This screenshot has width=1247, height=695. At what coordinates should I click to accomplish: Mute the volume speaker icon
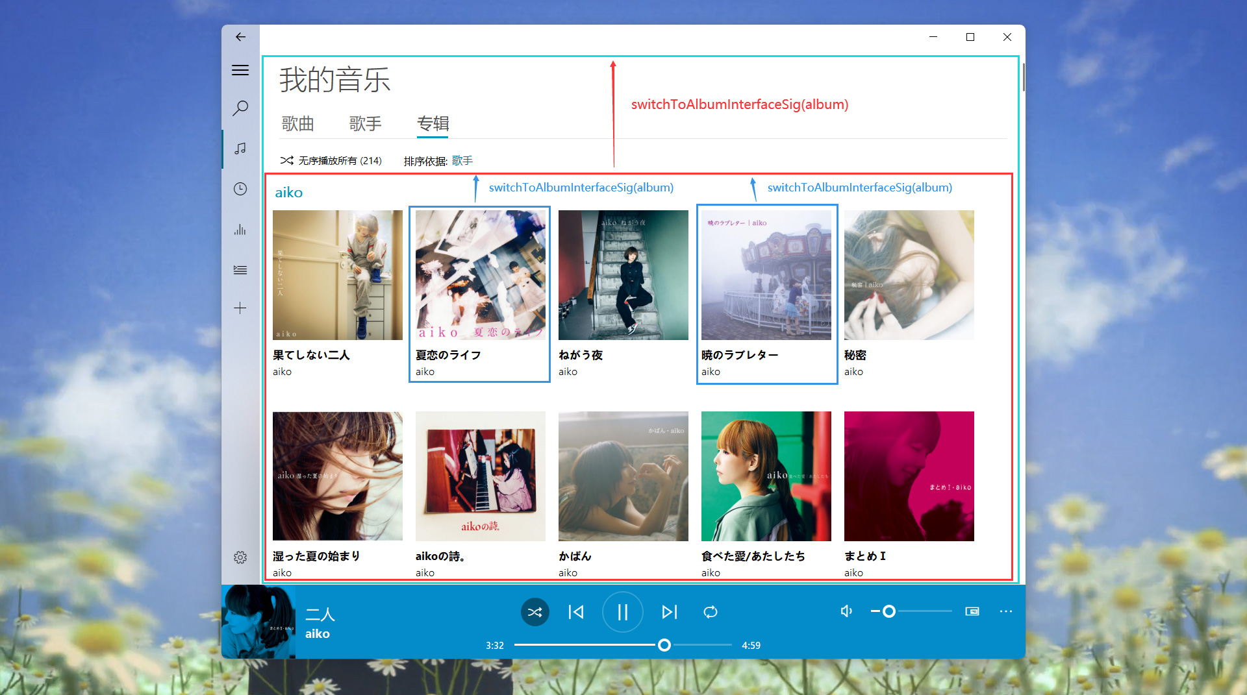coord(846,611)
